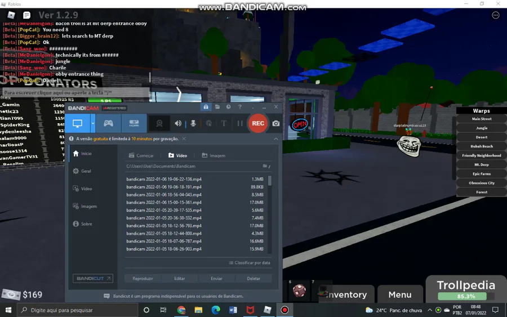Screen dimensions: 507x317
Task: Click the Deletar button
Action: [253, 279]
